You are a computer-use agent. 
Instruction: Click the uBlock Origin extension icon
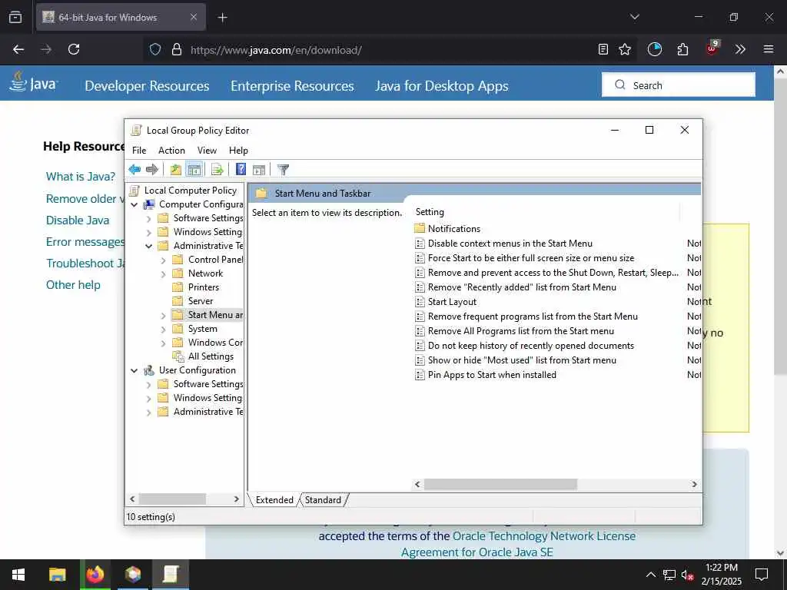712,48
